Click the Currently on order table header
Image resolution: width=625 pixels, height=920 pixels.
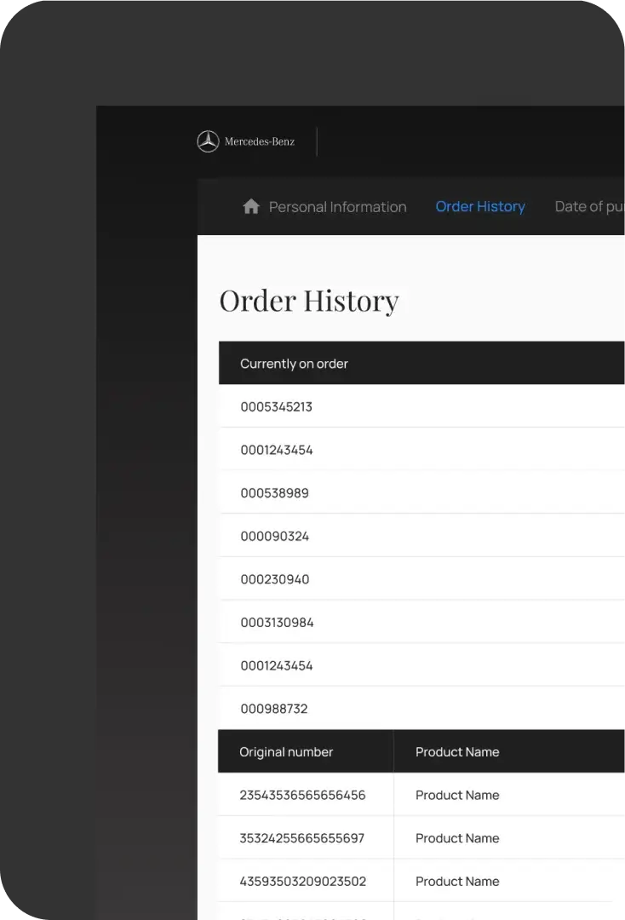click(x=294, y=364)
